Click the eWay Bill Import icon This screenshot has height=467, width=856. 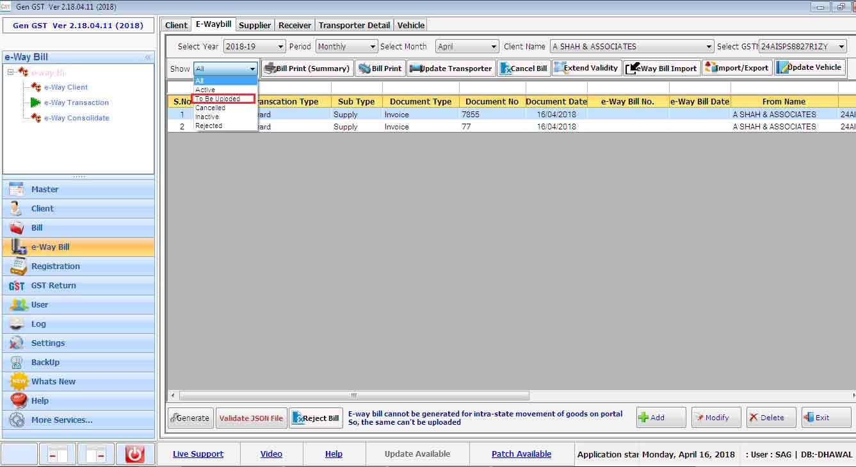tap(632, 69)
